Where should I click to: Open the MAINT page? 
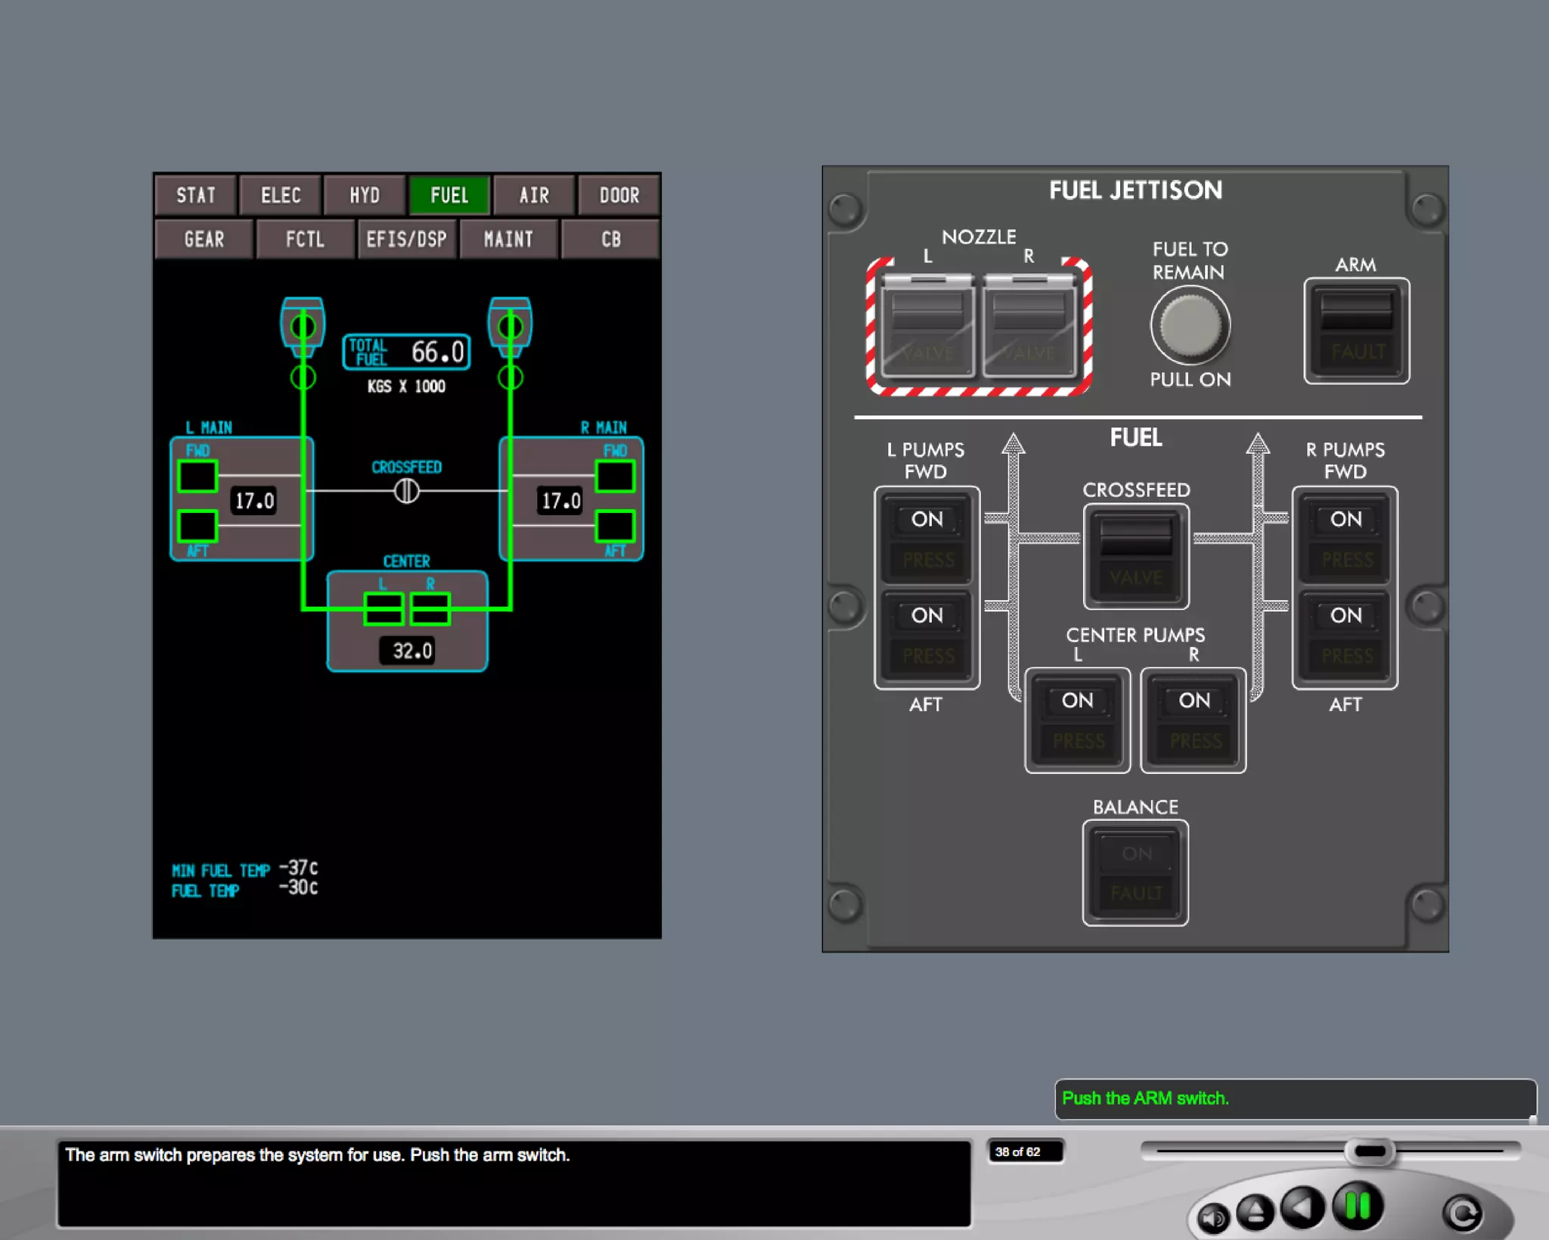point(508,240)
